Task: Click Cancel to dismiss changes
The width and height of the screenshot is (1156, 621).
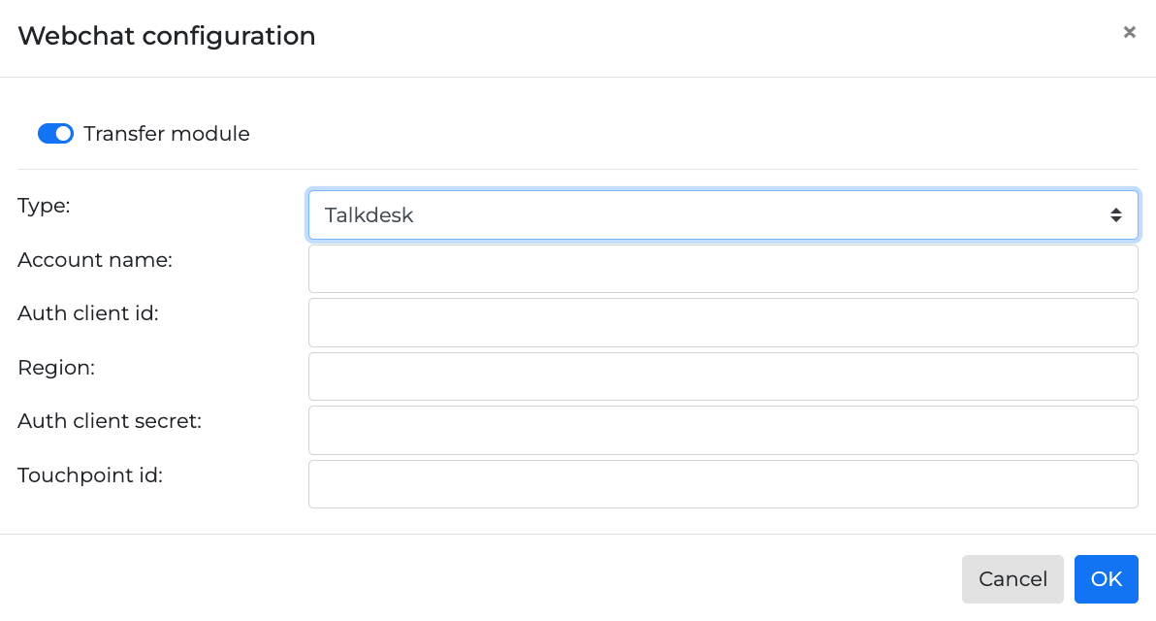Action: tap(1012, 579)
